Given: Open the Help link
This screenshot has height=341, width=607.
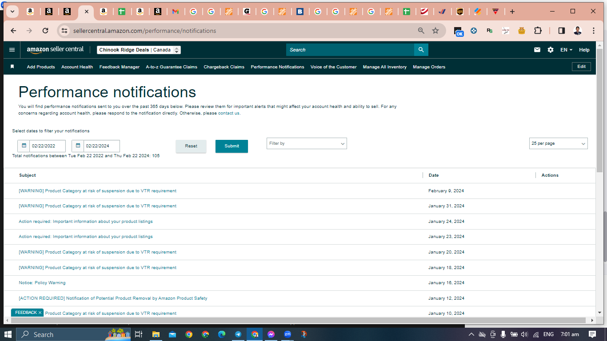Looking at the screenshot, I should (584, 50).
